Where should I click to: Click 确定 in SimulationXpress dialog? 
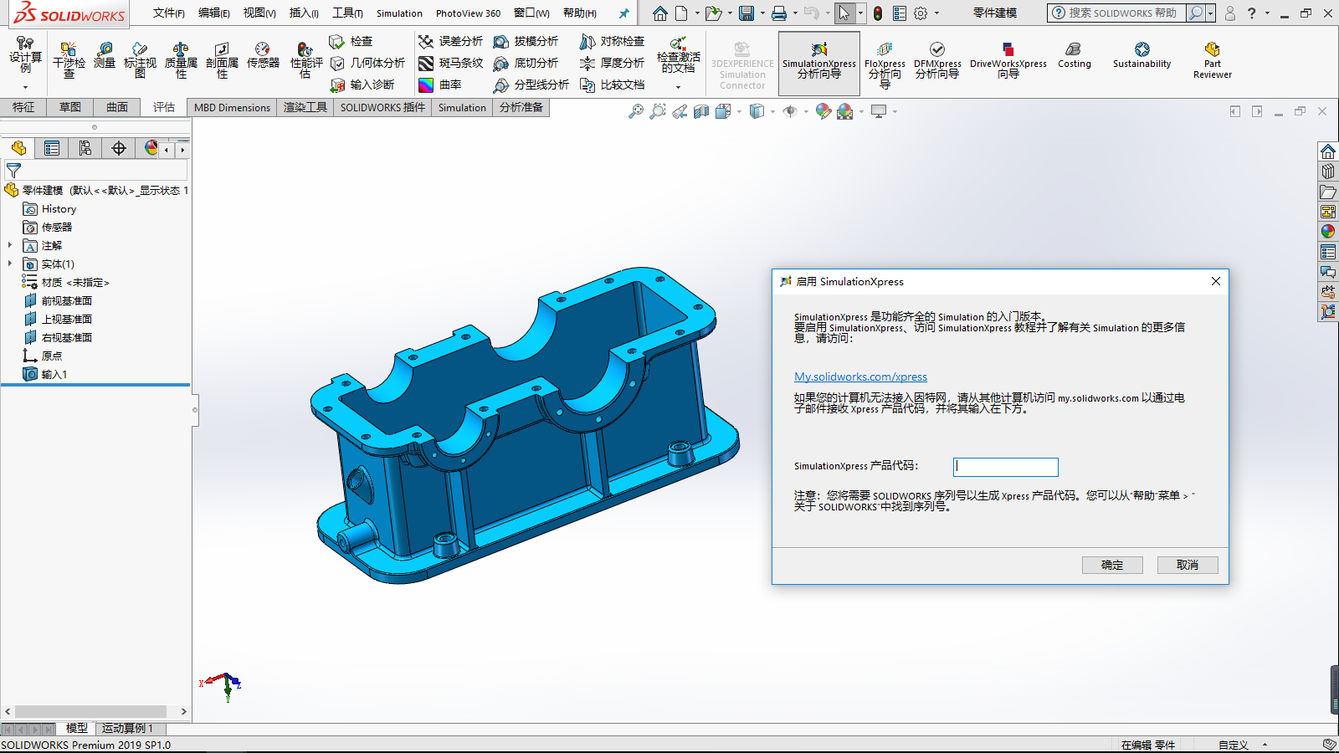[x=1112, y=565]
